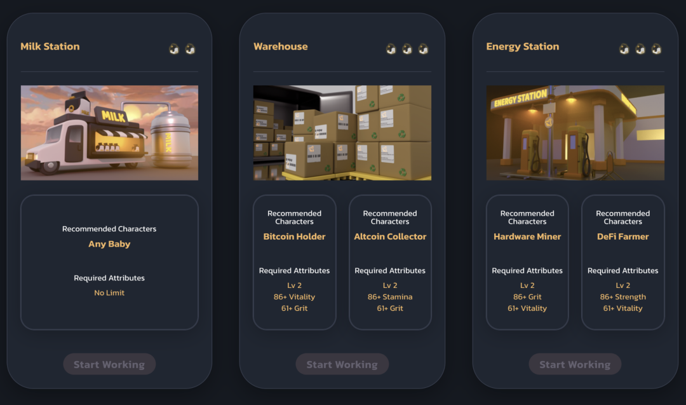
Task: Click the second baby slot icon in Milk Station
Action: 190,49
